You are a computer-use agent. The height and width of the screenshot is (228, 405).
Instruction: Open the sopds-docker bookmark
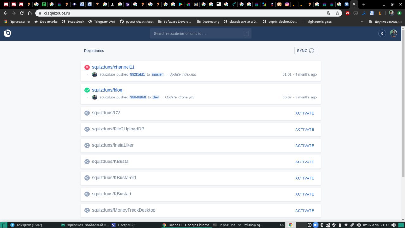point(280,22)
